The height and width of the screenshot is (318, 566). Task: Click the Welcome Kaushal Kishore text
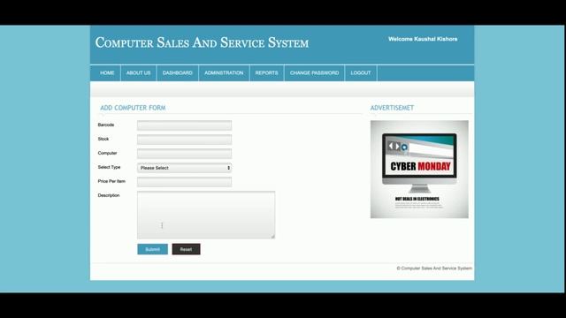point(423,39)
